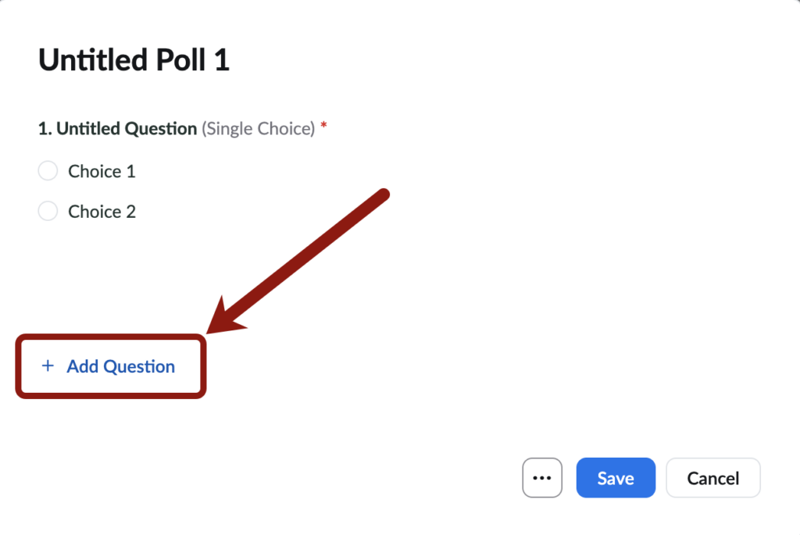Screen dimensions: 800x535
Task: Edit the Choice 2 answer text
Action: coord(102,211)
